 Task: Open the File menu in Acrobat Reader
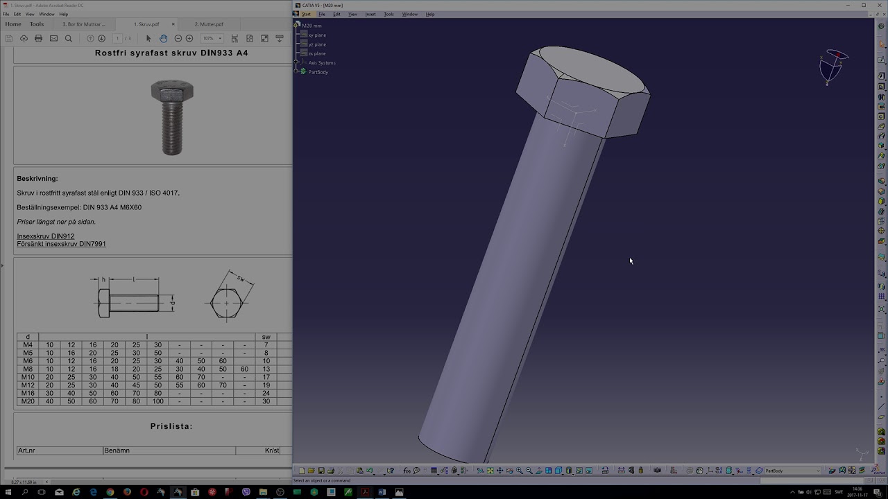click(x=6, y=14)
